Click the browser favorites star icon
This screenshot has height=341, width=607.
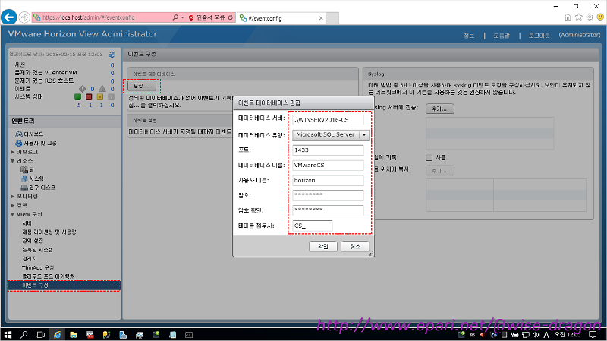click(579, 17)
